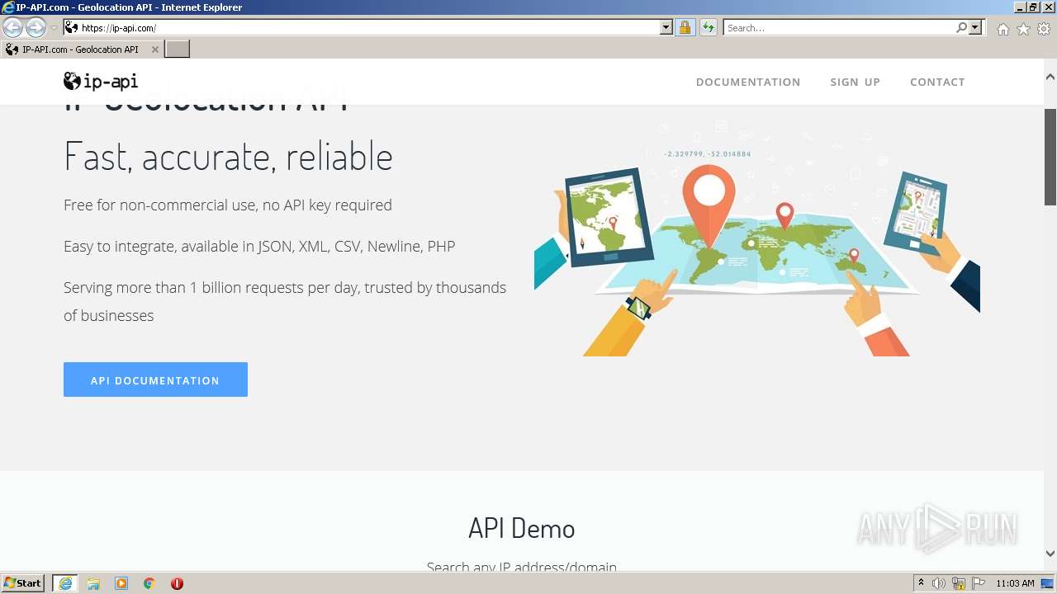Viewport: 1057px width, 594px height.
Task: Open the DOCUMENTATION nav link
Action: [x=748, y=82]
